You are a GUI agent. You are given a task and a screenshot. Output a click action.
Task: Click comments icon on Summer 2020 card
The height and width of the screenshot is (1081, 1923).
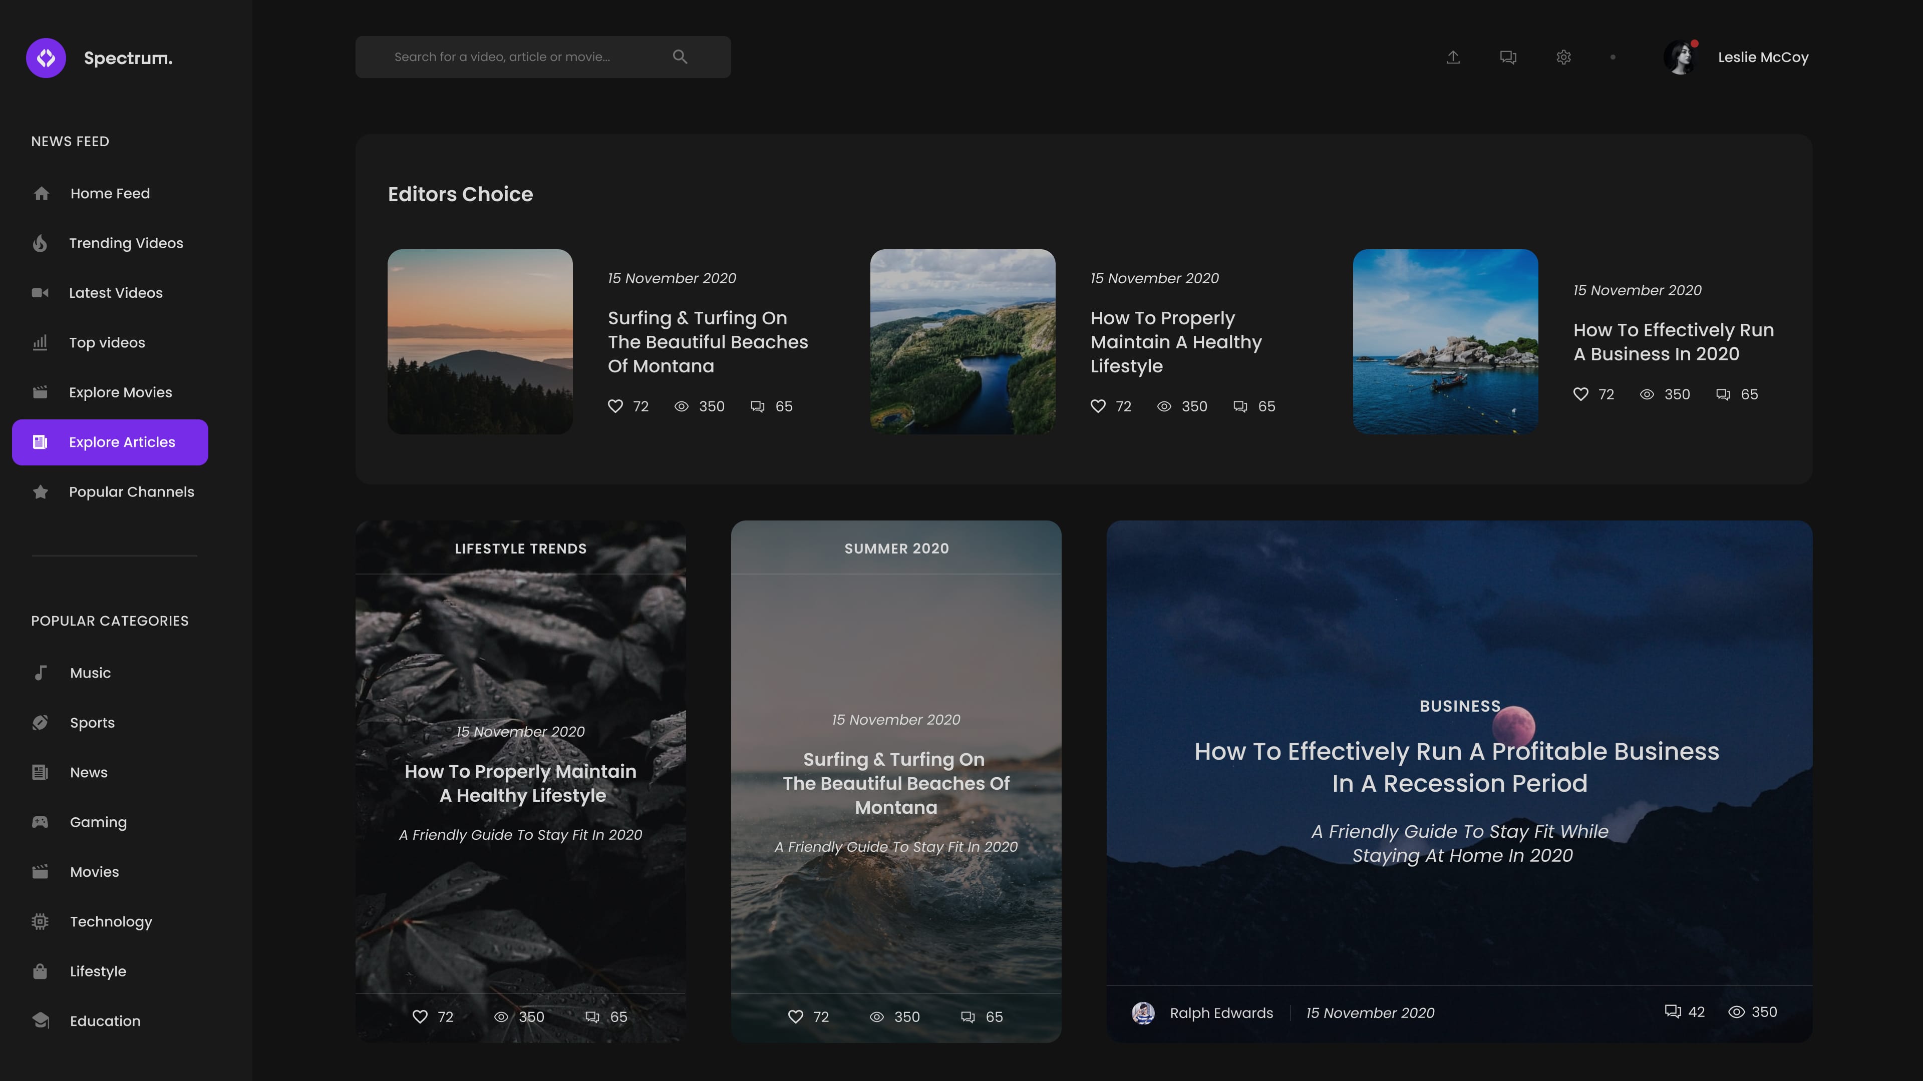(968, 1017)
